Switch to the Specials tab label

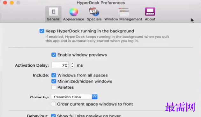click(94, 19)
